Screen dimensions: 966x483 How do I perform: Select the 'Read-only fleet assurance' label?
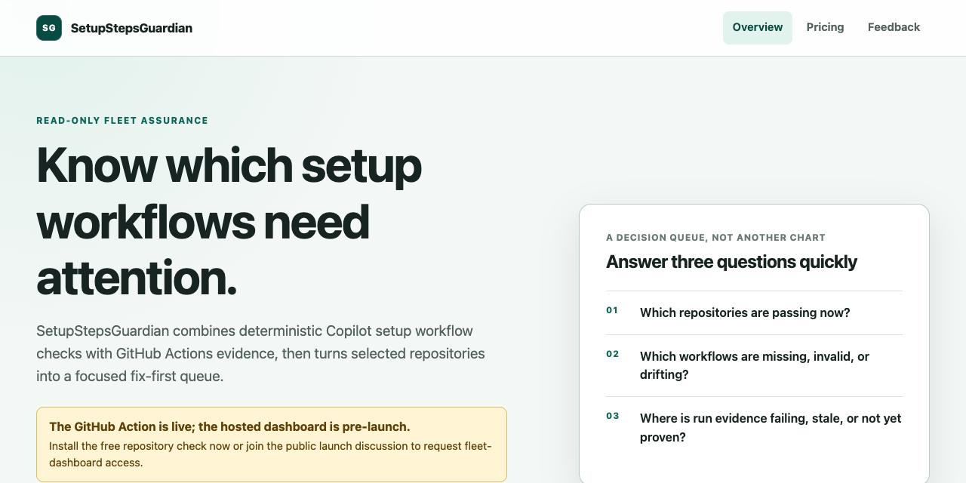click(x=122, y=121)
